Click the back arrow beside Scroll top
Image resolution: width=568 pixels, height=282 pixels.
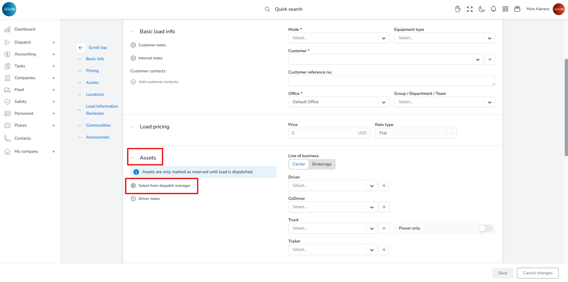81,48
